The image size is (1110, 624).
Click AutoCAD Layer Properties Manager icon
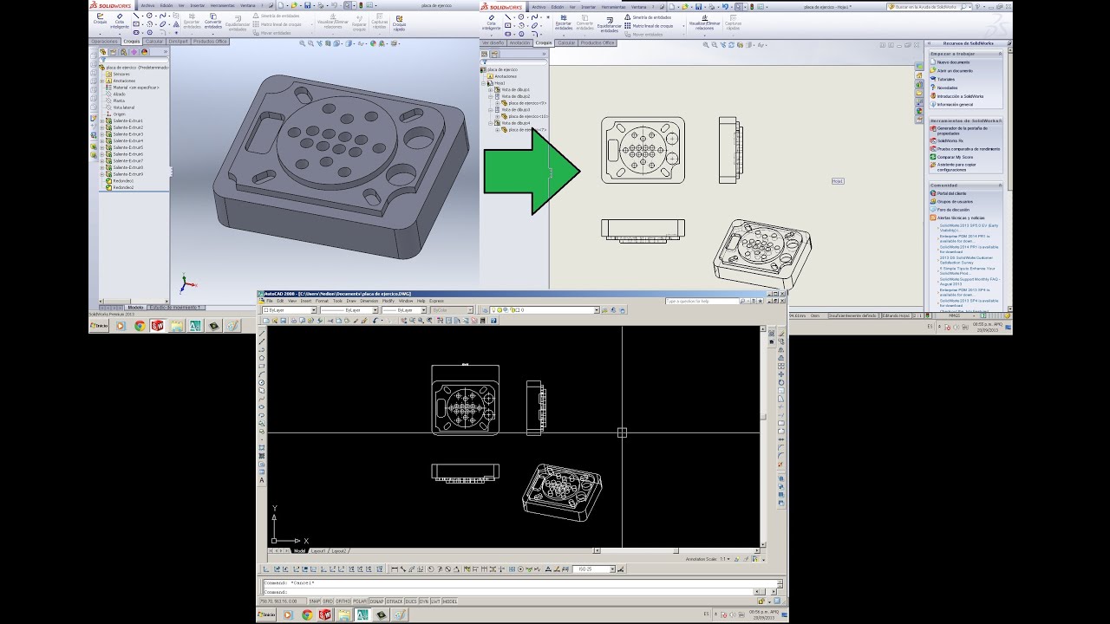[x=485, y=310]
